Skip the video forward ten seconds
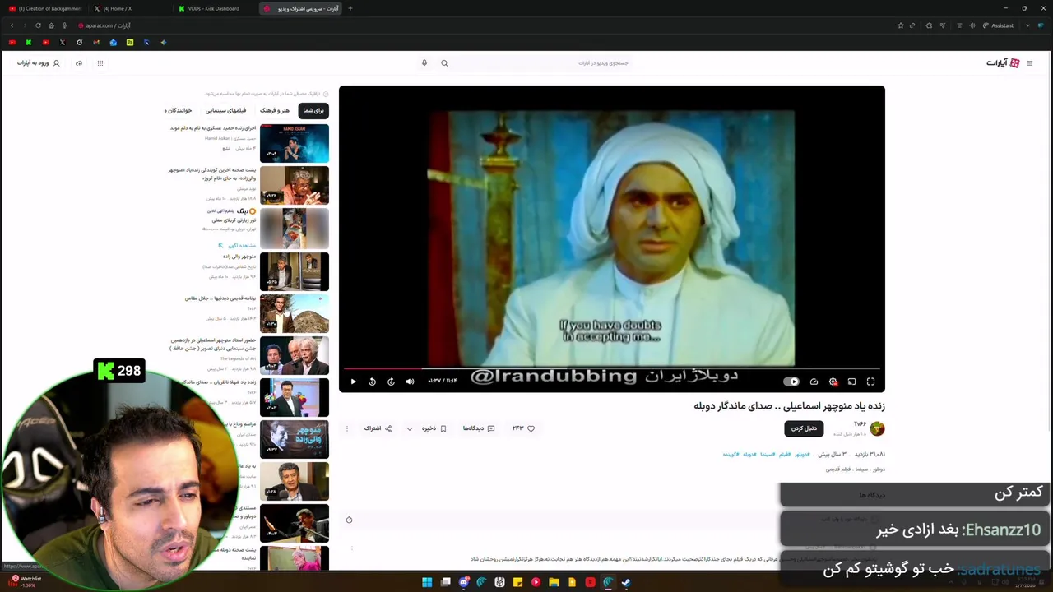 pyautogui.click(x=391, y=382)
